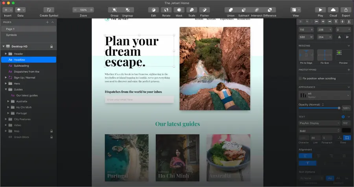This screenshot has width=354, height=187.
Task: Set text box to Fixed width
Action: pyautogui.click(x=347, y=137)
